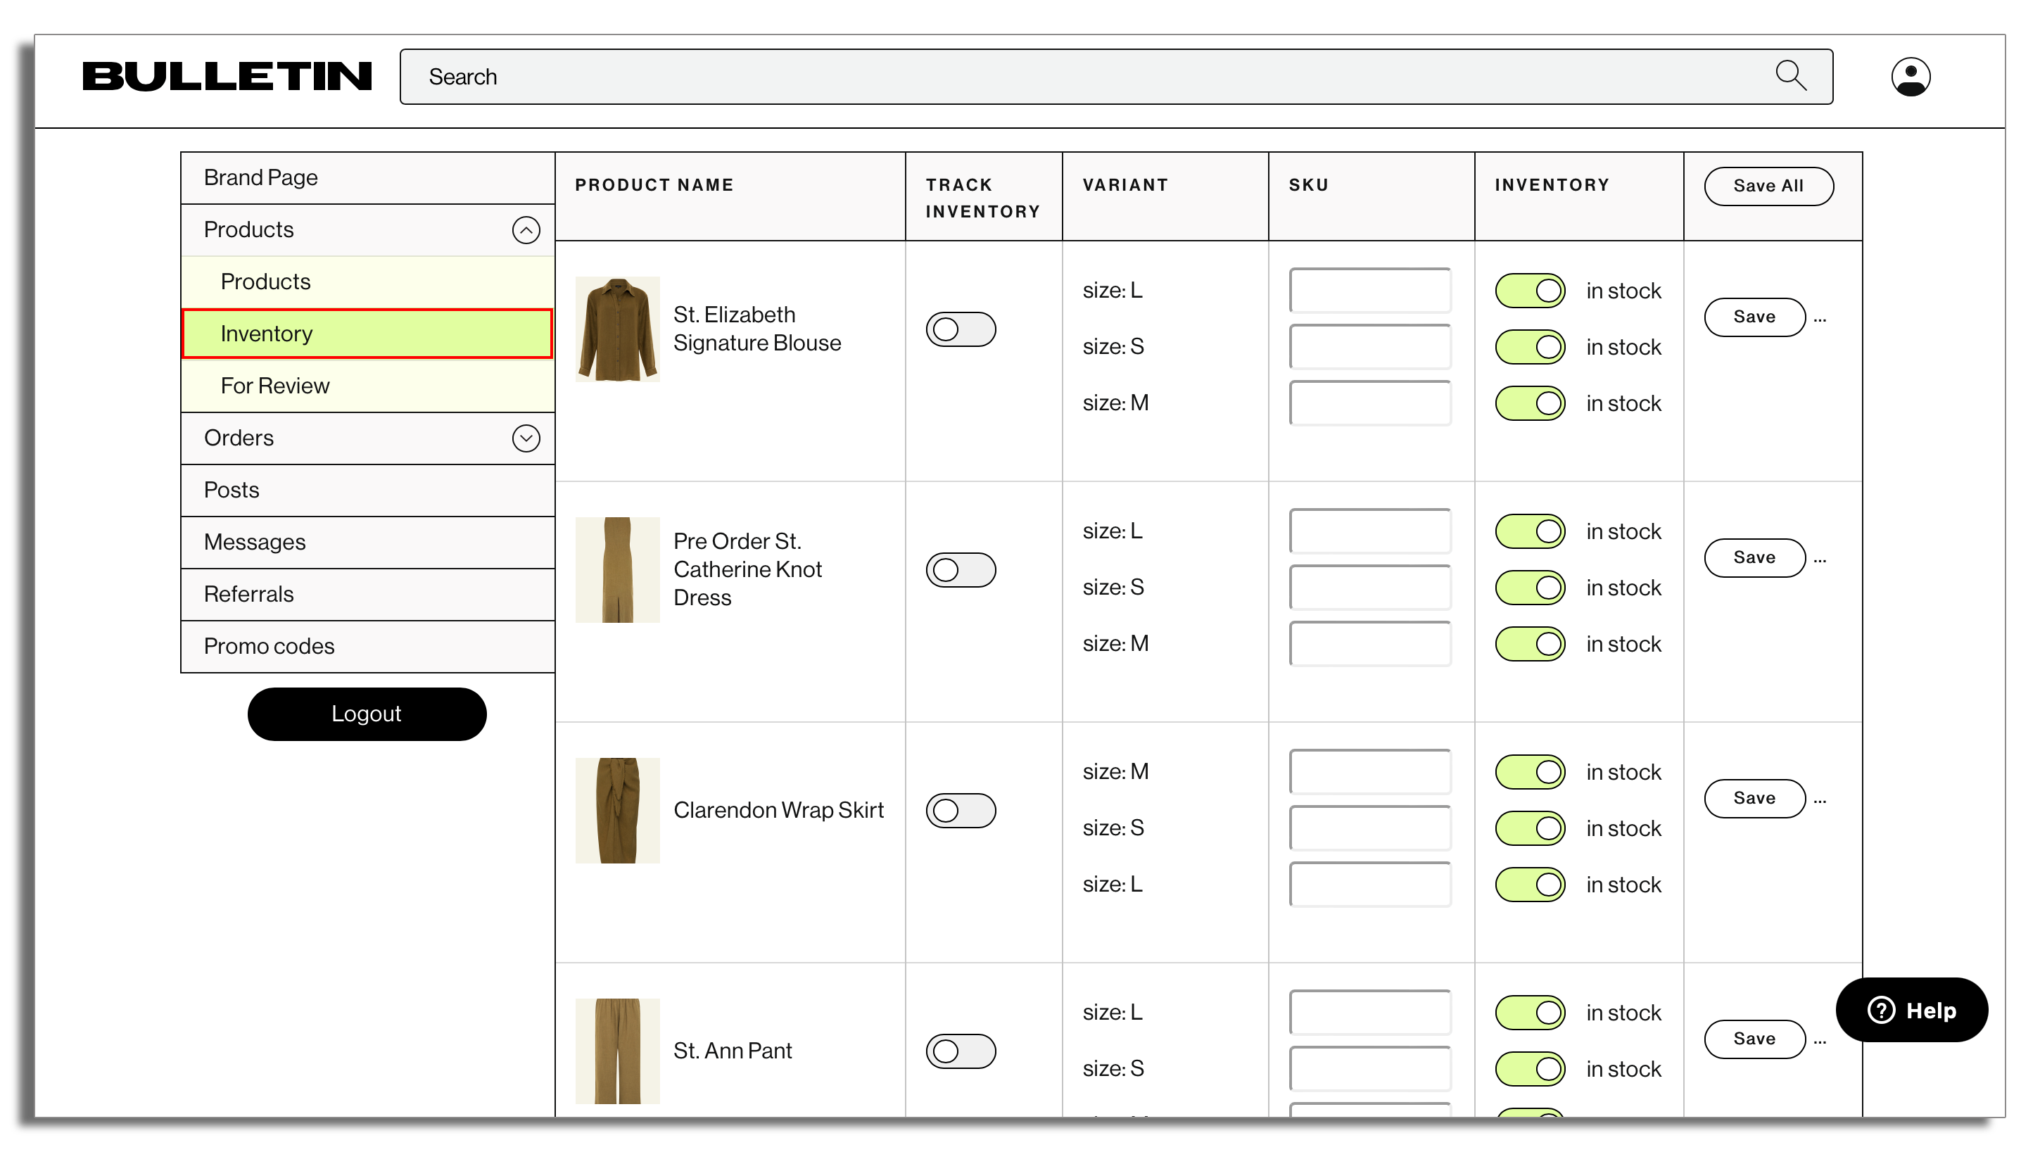Click the 'Pre Order St. Catherine Knot Dress' name

point(747,570)
